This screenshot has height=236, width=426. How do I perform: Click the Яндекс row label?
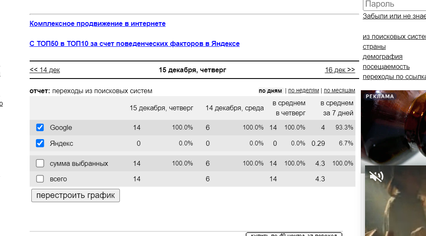(x=61, y=143)
